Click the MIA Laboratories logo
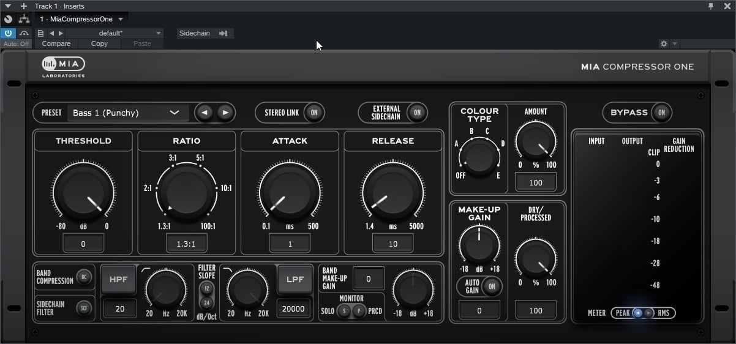 pos(64,67)
